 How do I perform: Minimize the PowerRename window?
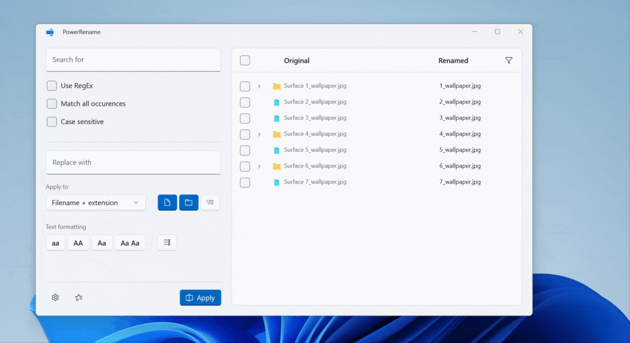coord(474,31)
